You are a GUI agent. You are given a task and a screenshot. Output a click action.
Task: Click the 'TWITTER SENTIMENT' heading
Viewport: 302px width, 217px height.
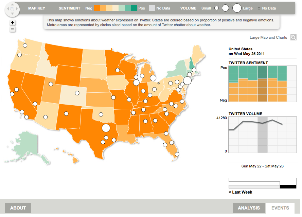click(248, 63)
